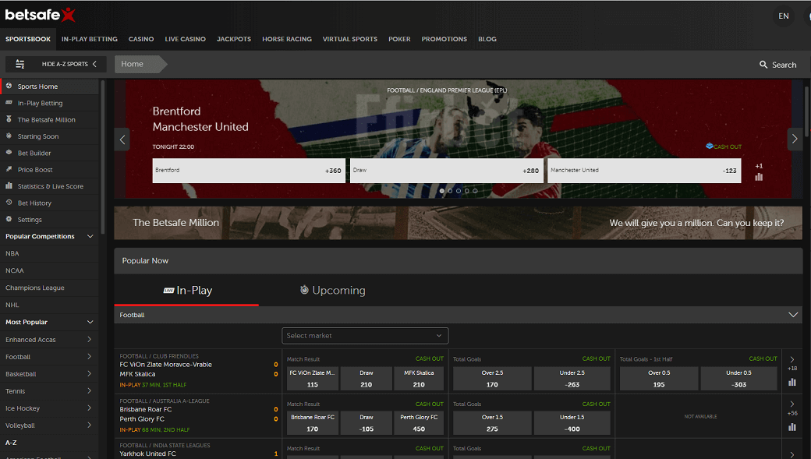Bet Under 0.5 first half at -303
The image size is (811, 459).
pos(738,379)
